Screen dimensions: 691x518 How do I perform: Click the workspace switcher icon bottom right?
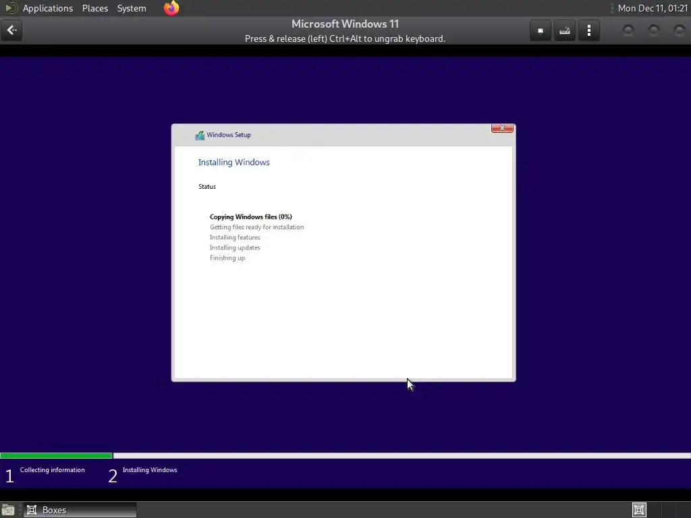coord(639,510)
